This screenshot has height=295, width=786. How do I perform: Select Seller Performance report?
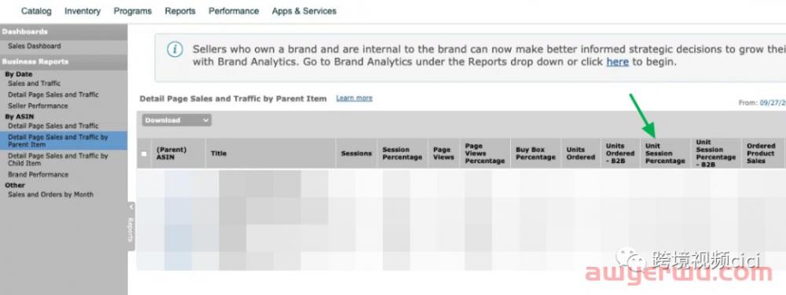click(x=38, y=106)
